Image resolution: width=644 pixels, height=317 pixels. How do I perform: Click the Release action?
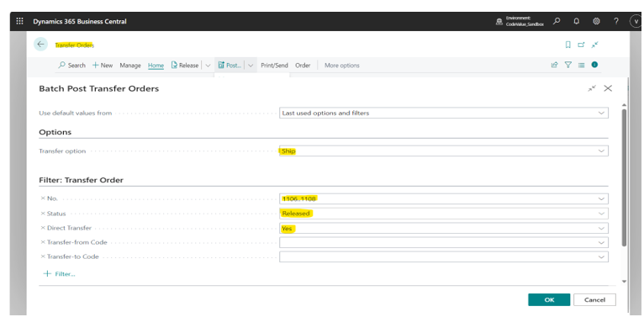click(185, 66)
